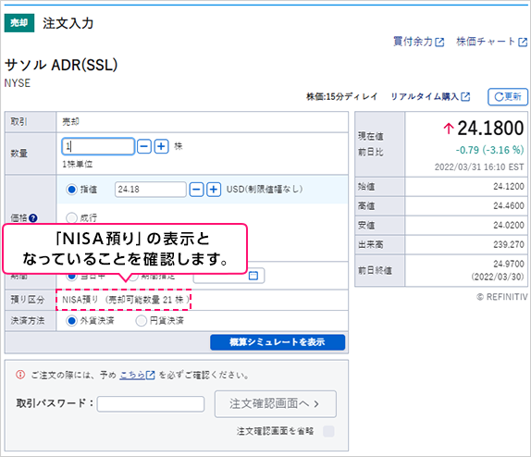
Task: Click the 1株単位 unit note
Action: [77, 165]
